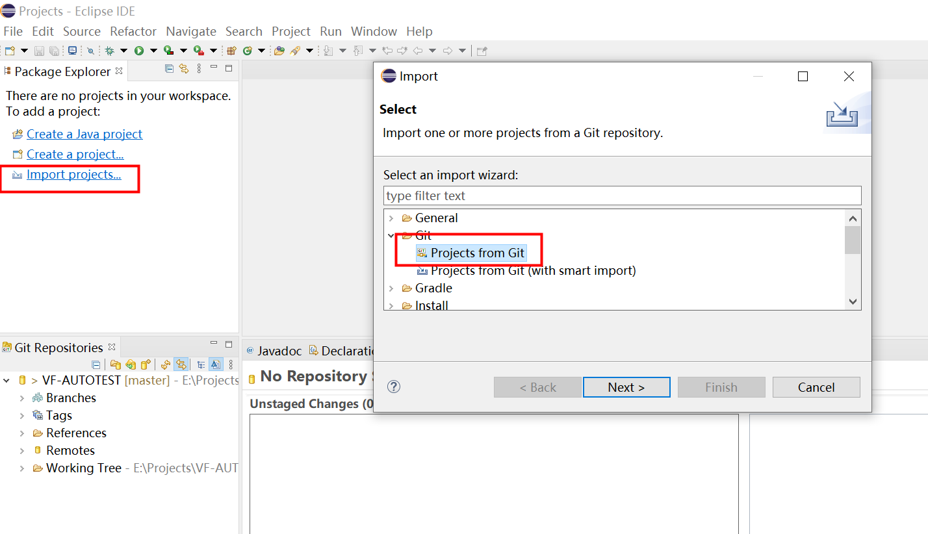Expand the Working Tree node
The height and width of the screenshot is (534, 928).
coord(22,468)
